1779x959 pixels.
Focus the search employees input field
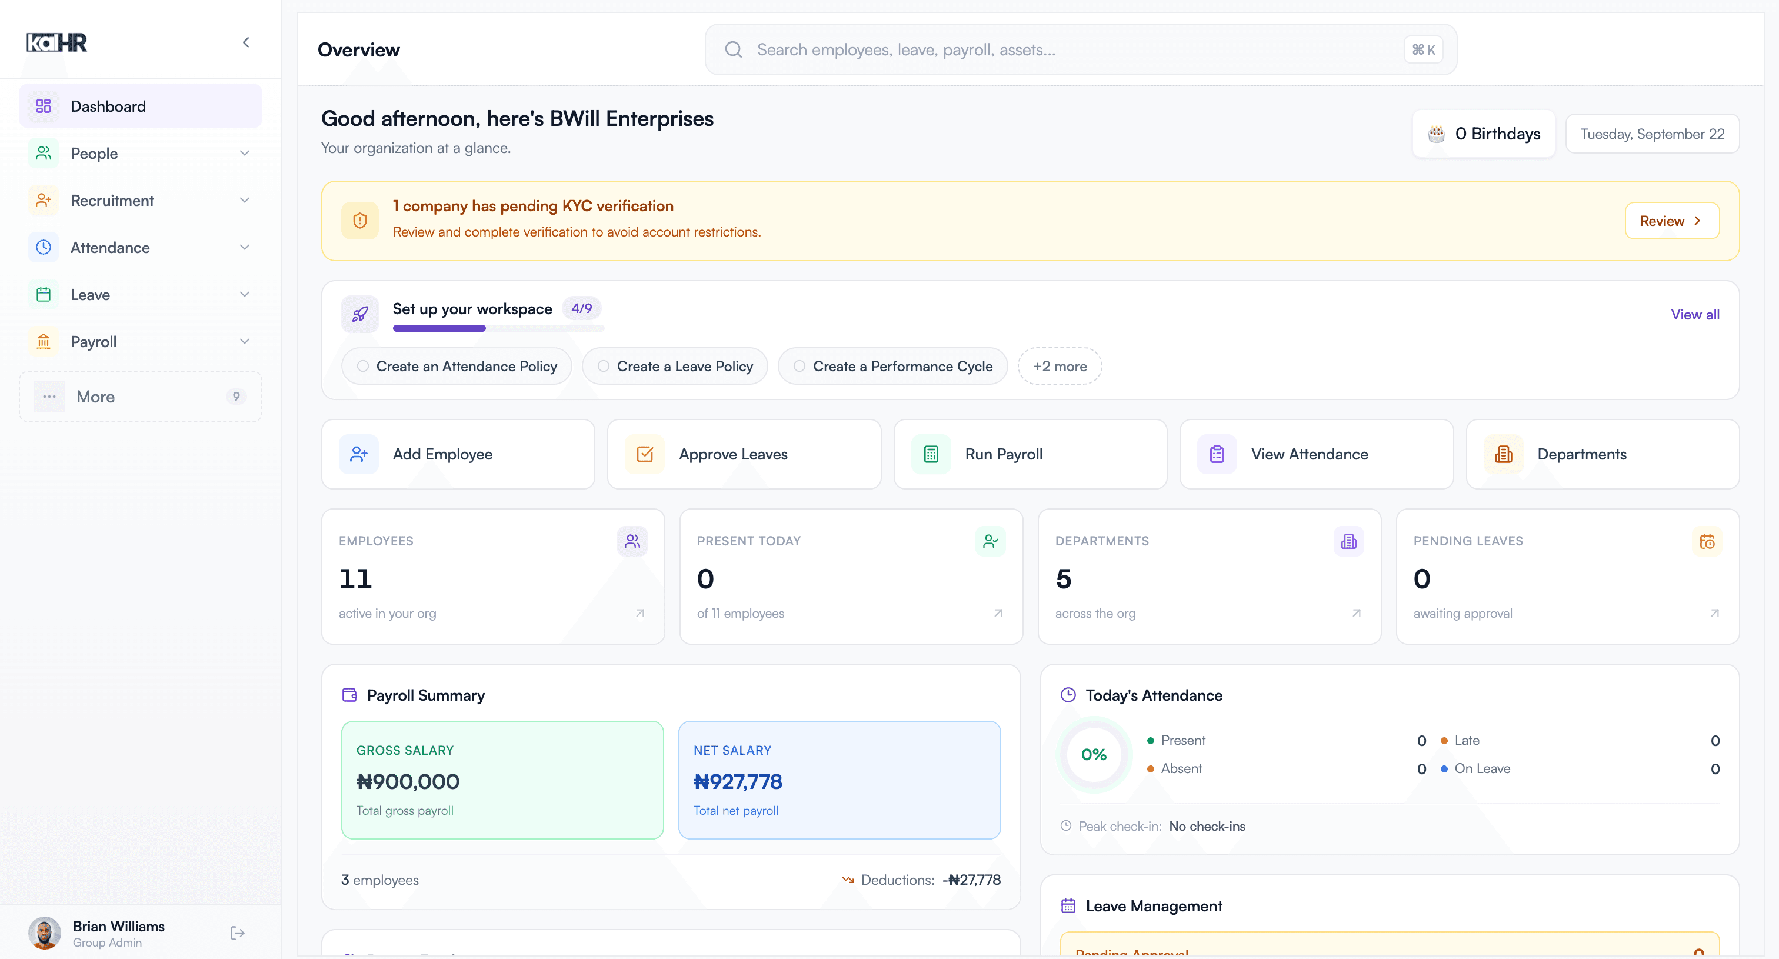coord(1081,49)
